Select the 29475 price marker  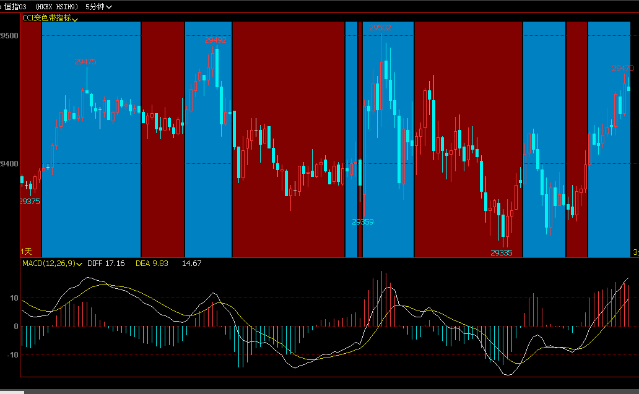[85, 62]
